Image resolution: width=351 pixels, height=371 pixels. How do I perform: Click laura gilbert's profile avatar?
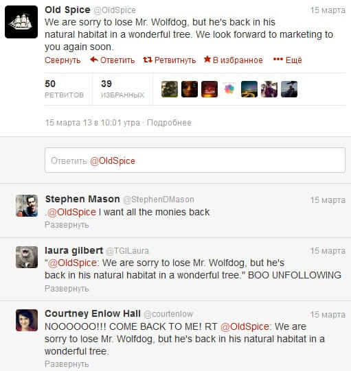27,257
